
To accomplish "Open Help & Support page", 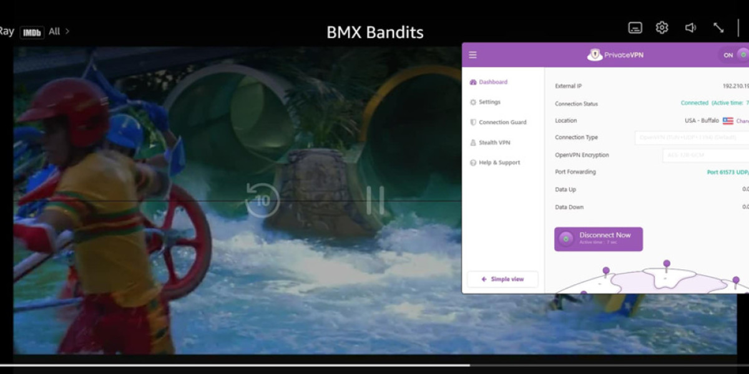I will 499,163.
